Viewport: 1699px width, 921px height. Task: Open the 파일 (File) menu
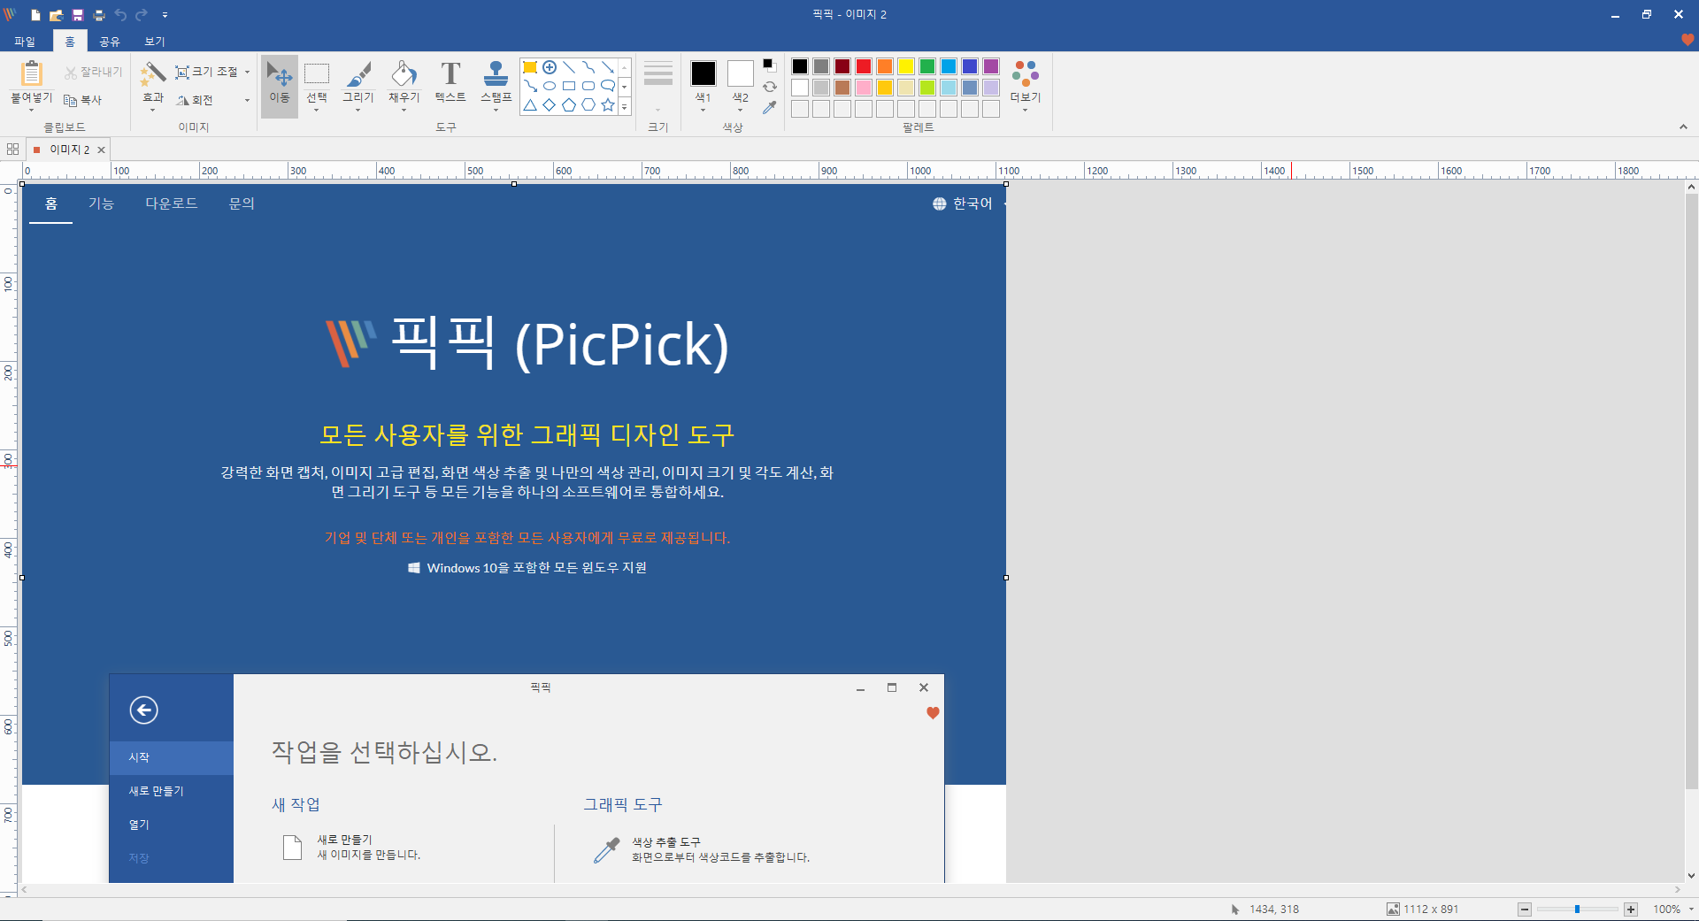[x=25, y=42]
